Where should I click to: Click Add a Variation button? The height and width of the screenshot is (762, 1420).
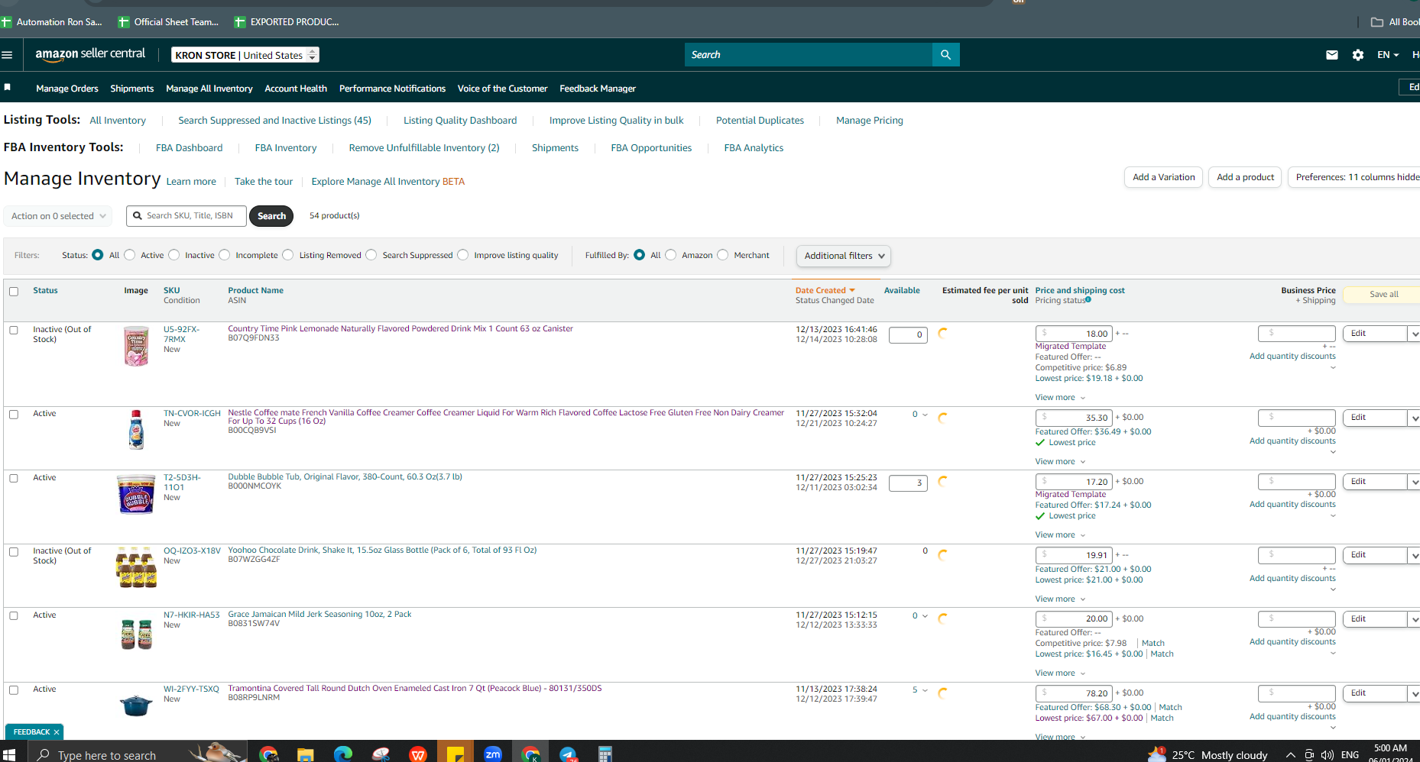click(1163, 177)
